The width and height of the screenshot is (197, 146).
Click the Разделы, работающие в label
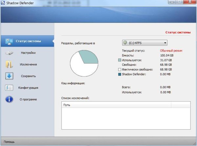pyautogui.click(x=78, y=43)
